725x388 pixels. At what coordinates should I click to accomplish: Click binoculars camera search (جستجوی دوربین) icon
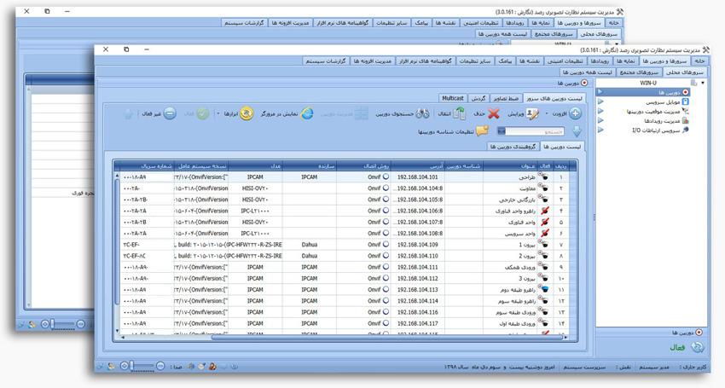[422, 113]
